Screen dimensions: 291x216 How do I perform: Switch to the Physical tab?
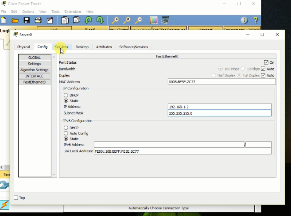23,47
